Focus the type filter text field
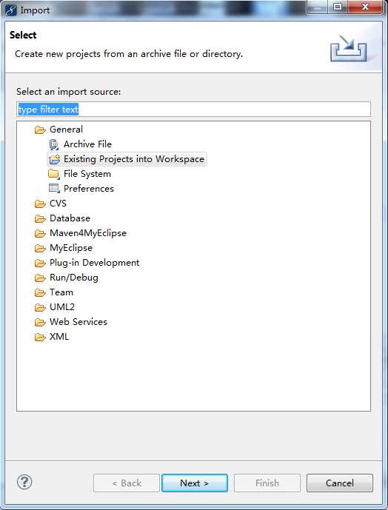The width and height of the screenshot is (388, 510). pos(193,110)
